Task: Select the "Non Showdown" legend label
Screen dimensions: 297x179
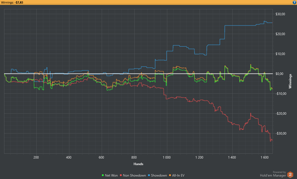Action: [x=134, y=175]
